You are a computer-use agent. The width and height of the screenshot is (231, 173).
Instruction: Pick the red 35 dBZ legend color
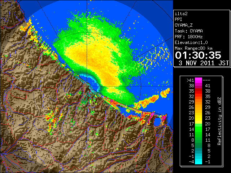click(x=199, y=91)
